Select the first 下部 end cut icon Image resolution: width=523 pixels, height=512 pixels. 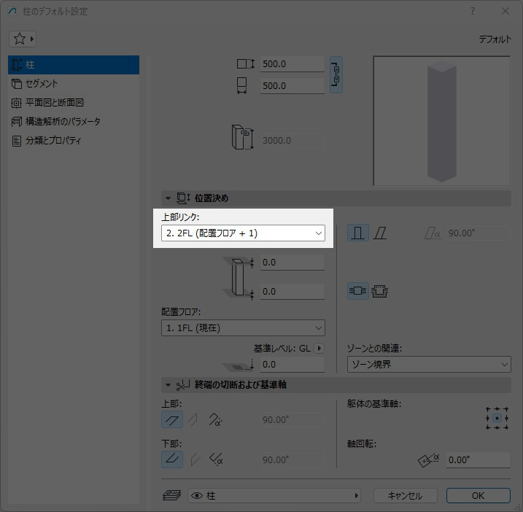(172, 459)
